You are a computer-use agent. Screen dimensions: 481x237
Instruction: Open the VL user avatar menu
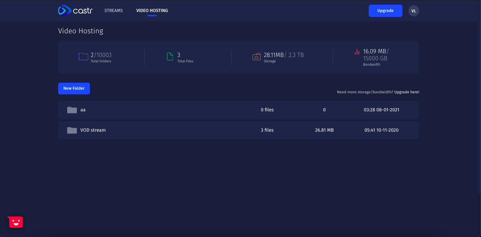pos(414,11)
